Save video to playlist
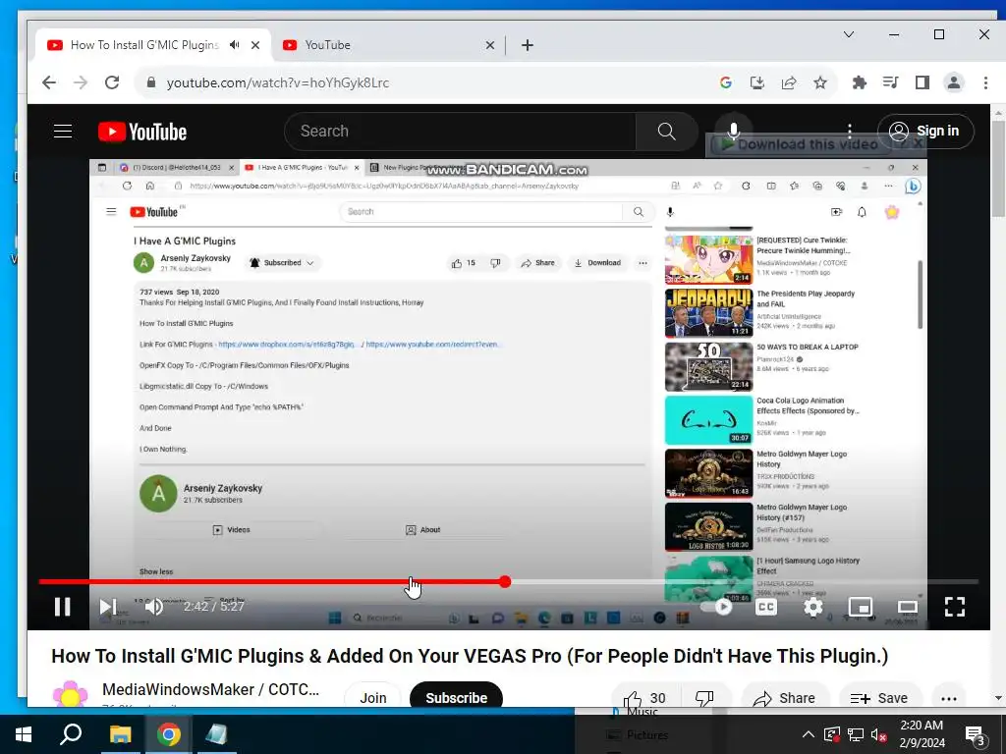 click(x=879, y=698)
